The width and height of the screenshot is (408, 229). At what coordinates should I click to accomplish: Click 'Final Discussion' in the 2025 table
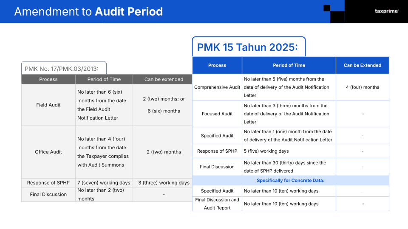coord(217,167)
